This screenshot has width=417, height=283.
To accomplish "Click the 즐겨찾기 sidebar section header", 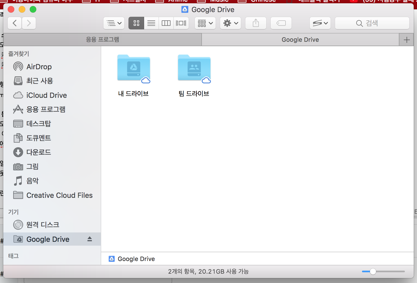I will point(19,54).
